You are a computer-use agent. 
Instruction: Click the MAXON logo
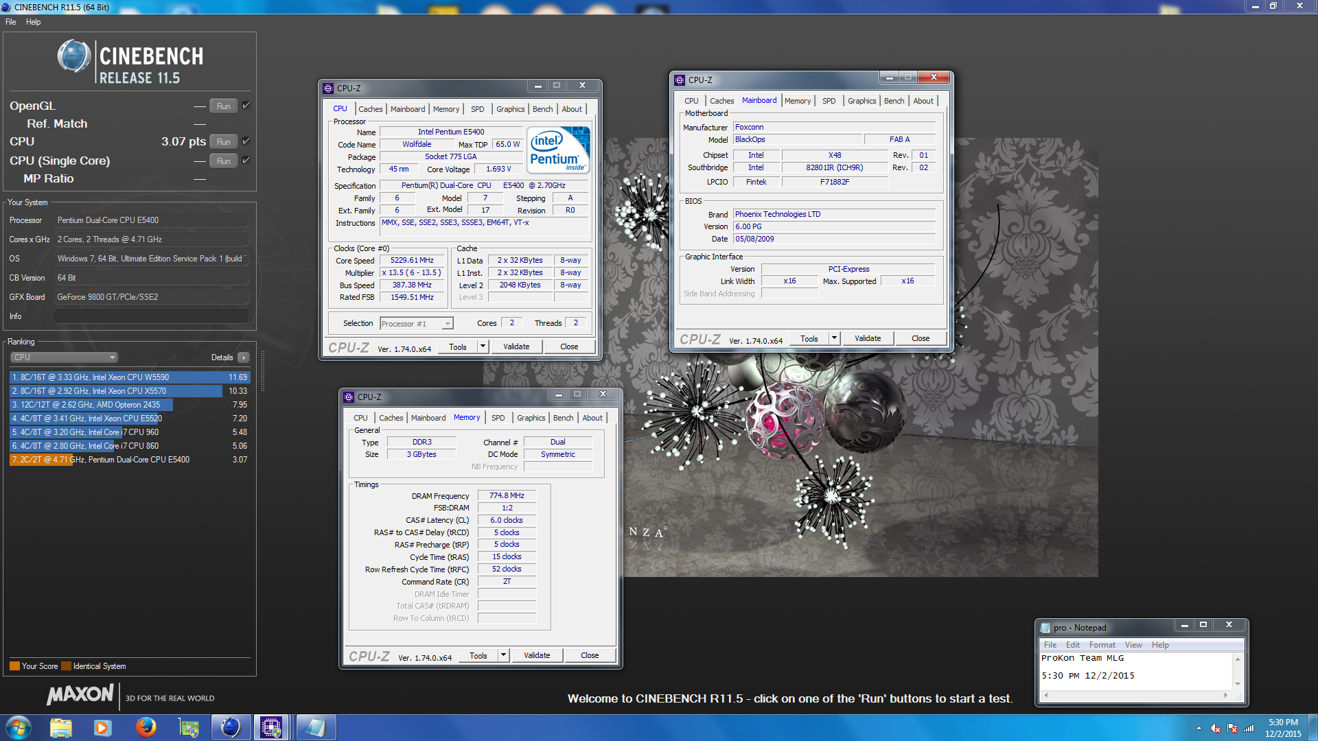(x=80, y=694)
